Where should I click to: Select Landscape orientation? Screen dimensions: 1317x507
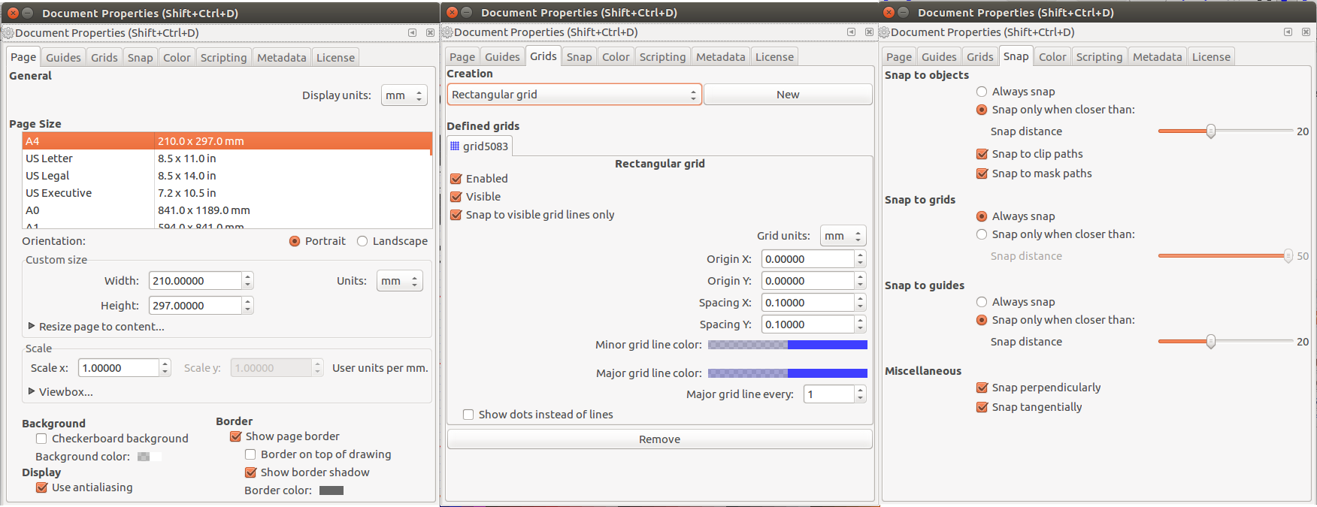[362, 241]
